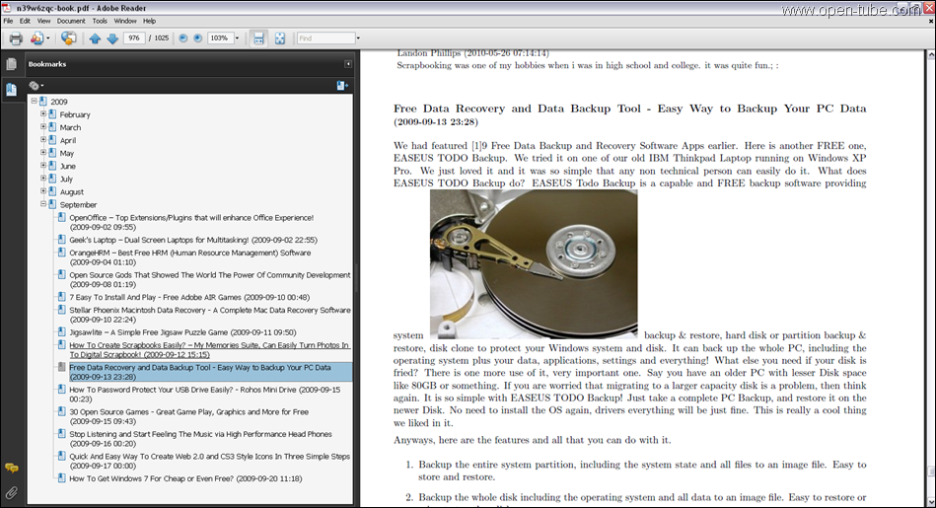Image resolution: width=936 pixels, height=508 pixels.
Task: Click the page number input field
Action: coord(134,38)
